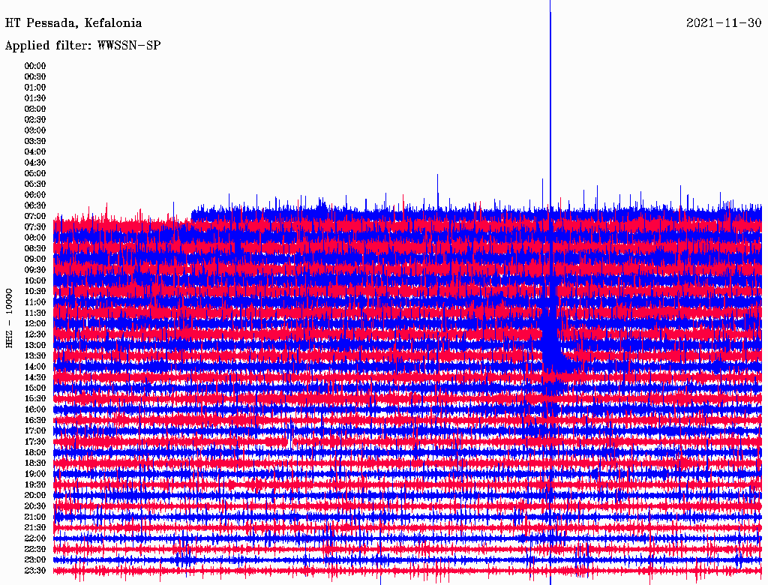Click the 13:30 time label
This screenshot has height=585, width=768.
coord(35,356)
